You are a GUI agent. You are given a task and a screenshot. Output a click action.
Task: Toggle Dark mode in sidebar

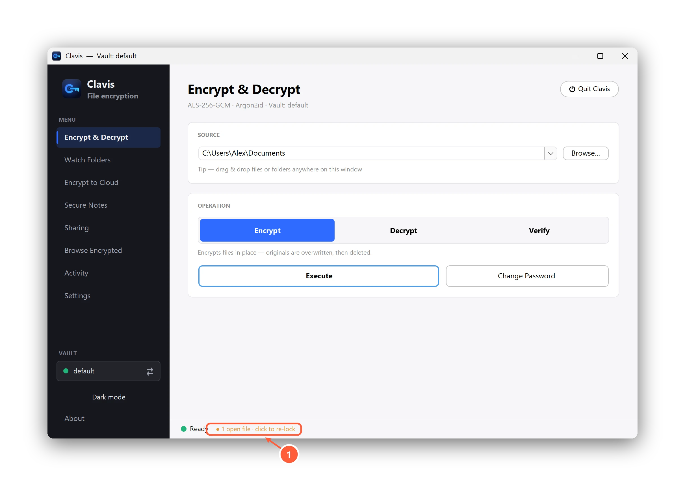click(109, 397)
